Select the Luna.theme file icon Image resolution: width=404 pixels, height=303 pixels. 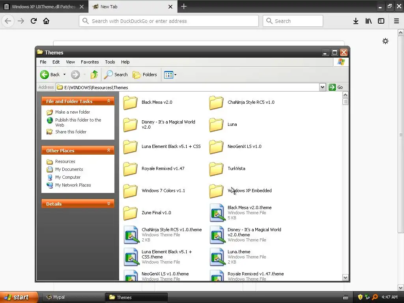tap(217, 257)
